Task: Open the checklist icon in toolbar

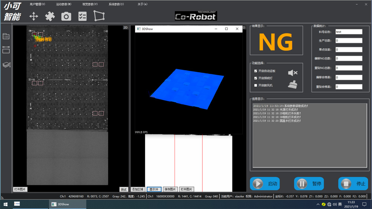Action: pos(83,16)
